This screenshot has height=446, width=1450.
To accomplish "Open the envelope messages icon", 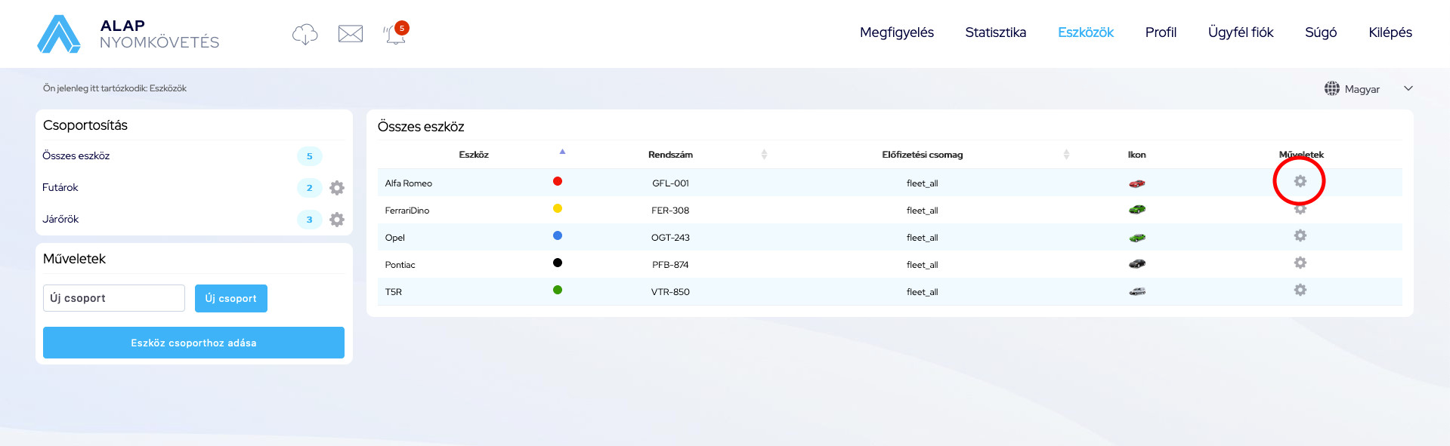I will 351,34.
